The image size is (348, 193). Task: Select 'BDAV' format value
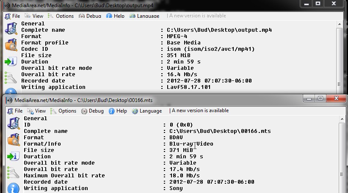coord(176,138)
